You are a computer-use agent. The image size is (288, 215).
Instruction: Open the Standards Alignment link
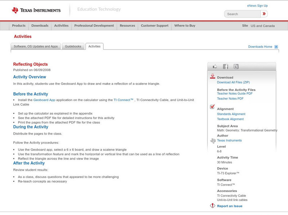coord(231,114)
